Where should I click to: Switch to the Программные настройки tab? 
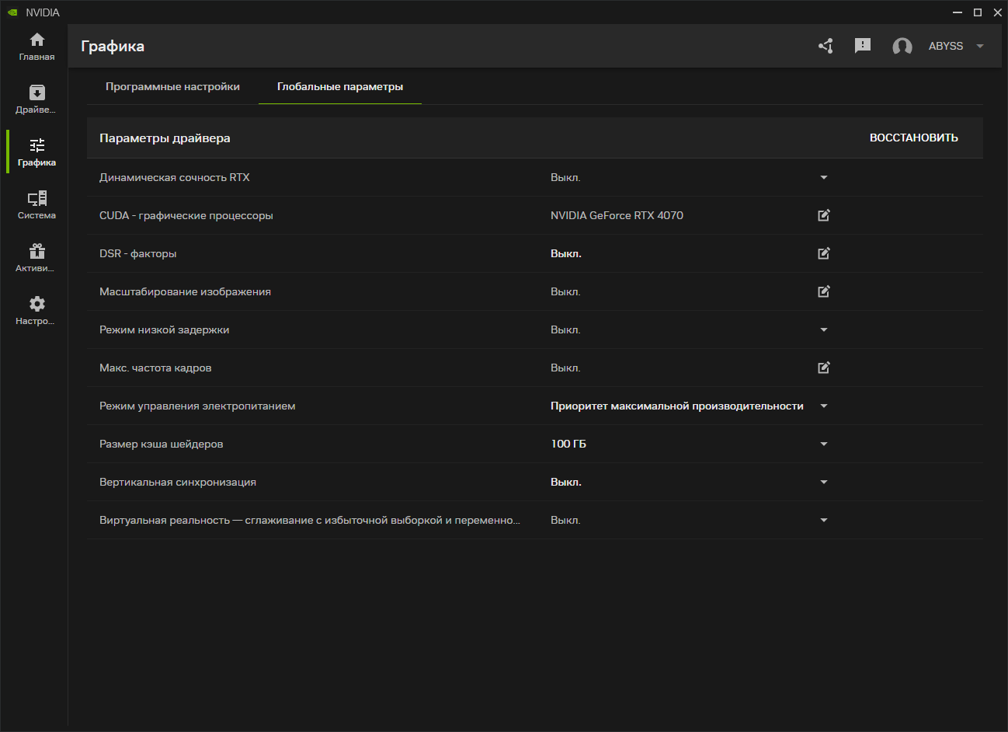172,86
